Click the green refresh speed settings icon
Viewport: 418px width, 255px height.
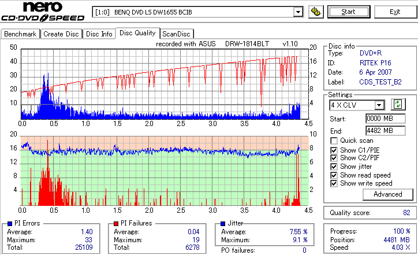[x=398, y=105]
